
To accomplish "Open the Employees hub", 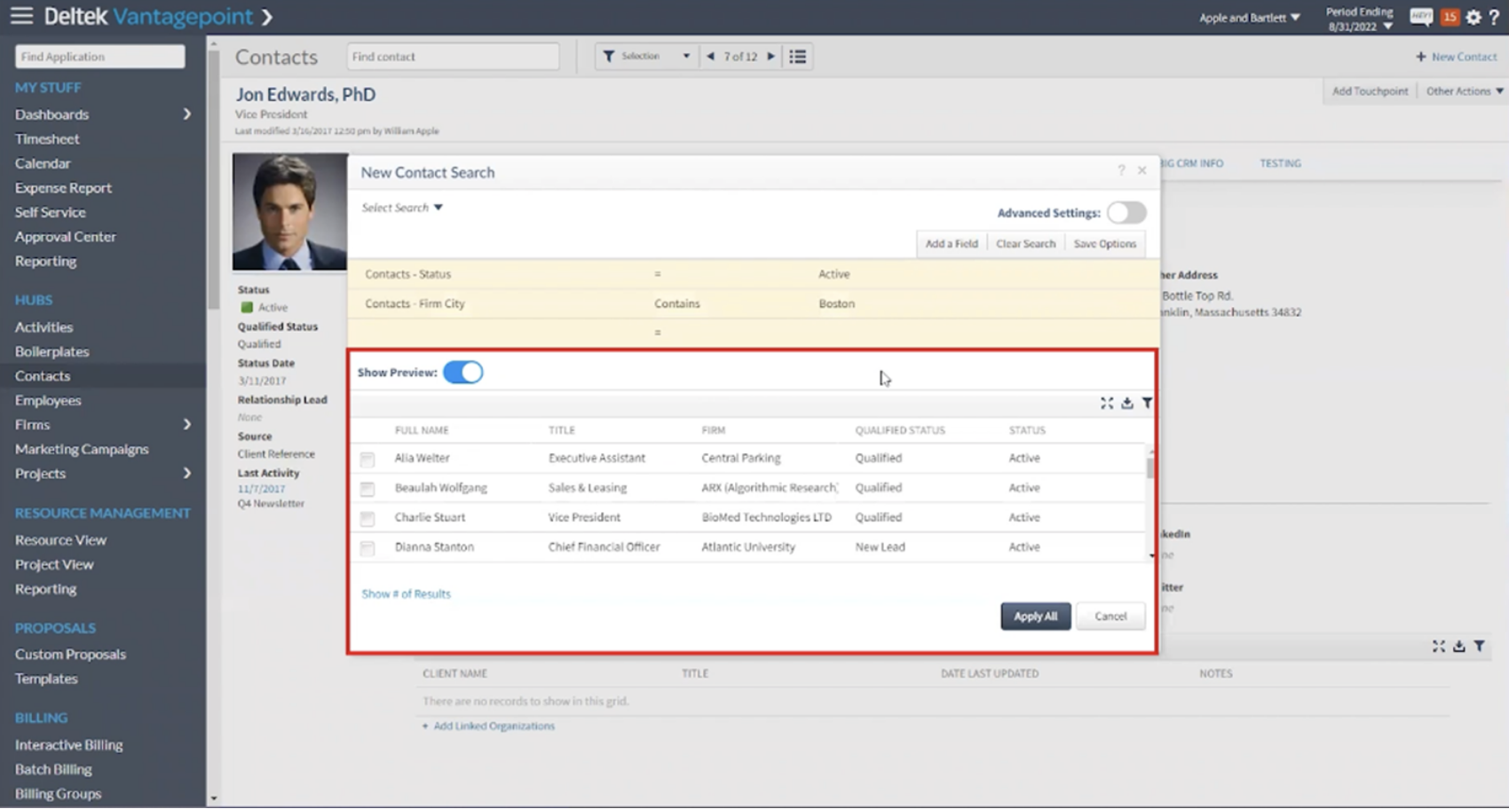I will pyautogui.click(x=48, y=400).
